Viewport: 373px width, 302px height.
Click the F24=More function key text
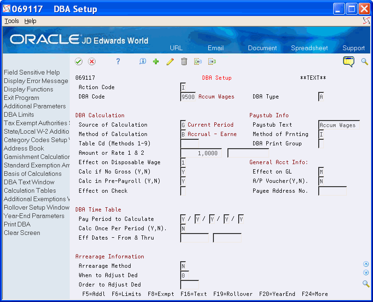[314, 294]
